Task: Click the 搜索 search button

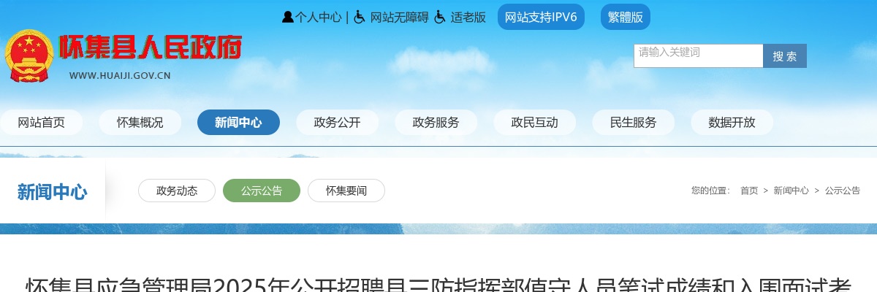Action: (x=785, y=56)
